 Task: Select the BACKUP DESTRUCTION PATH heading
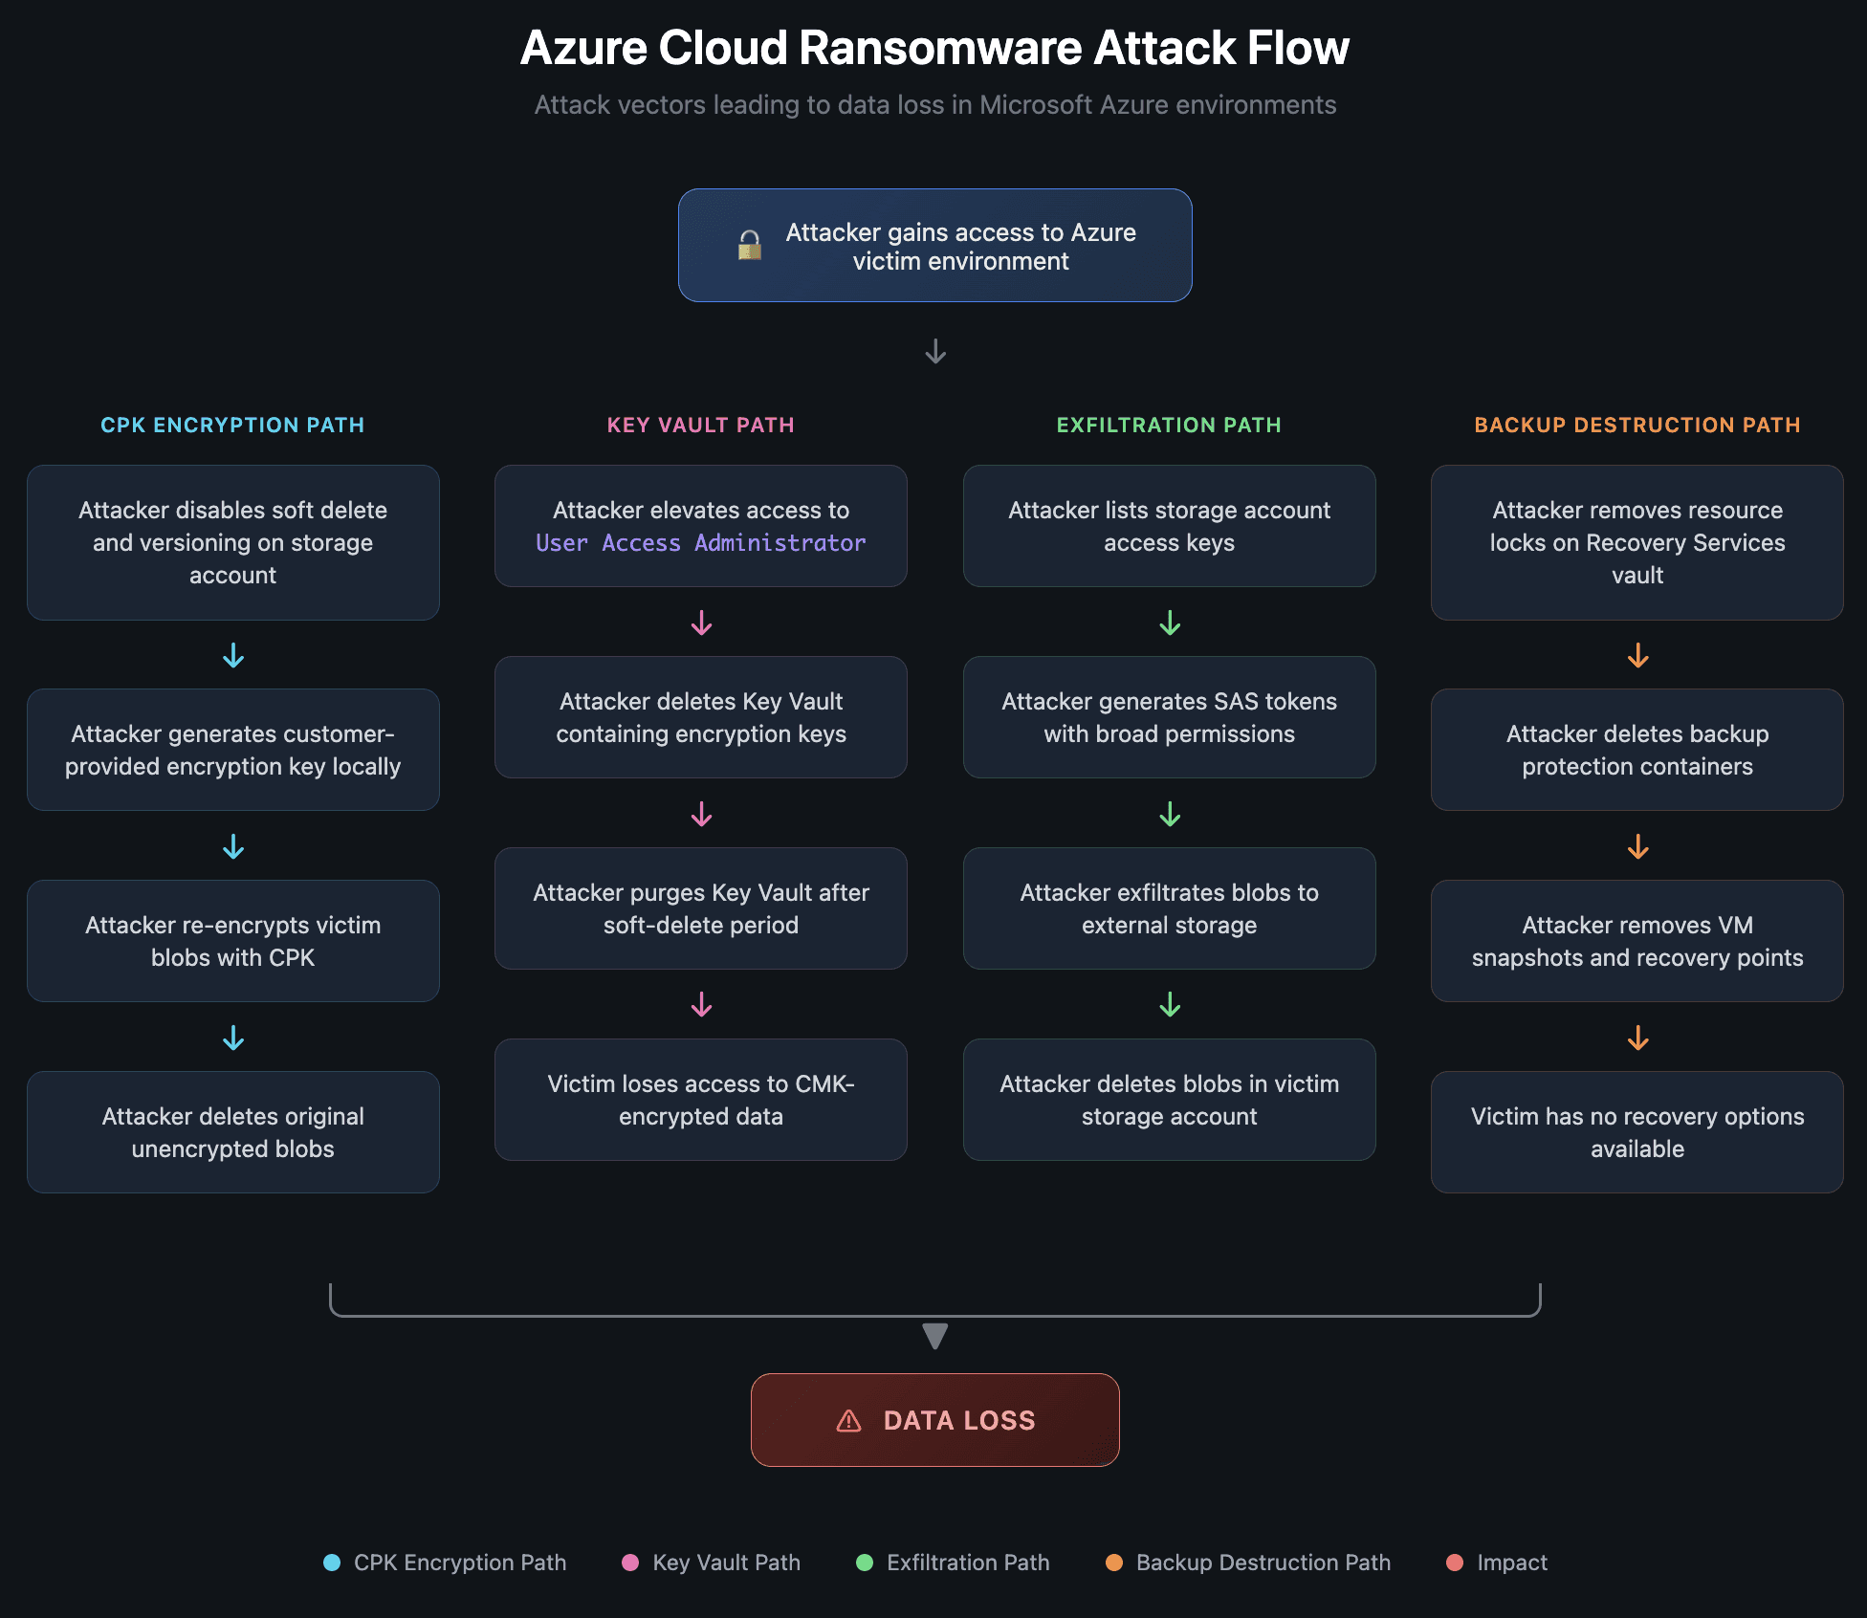tap(1636, 426)
